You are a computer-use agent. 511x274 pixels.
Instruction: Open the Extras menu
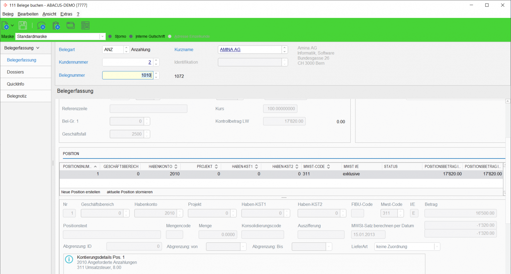66,14
